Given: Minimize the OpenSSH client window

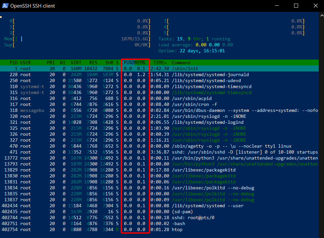Looking at the screenshot, I should 277,6.
